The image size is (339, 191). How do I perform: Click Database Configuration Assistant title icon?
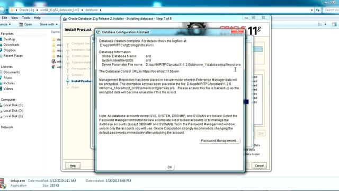pyautogui.click(x=99, y=32)
